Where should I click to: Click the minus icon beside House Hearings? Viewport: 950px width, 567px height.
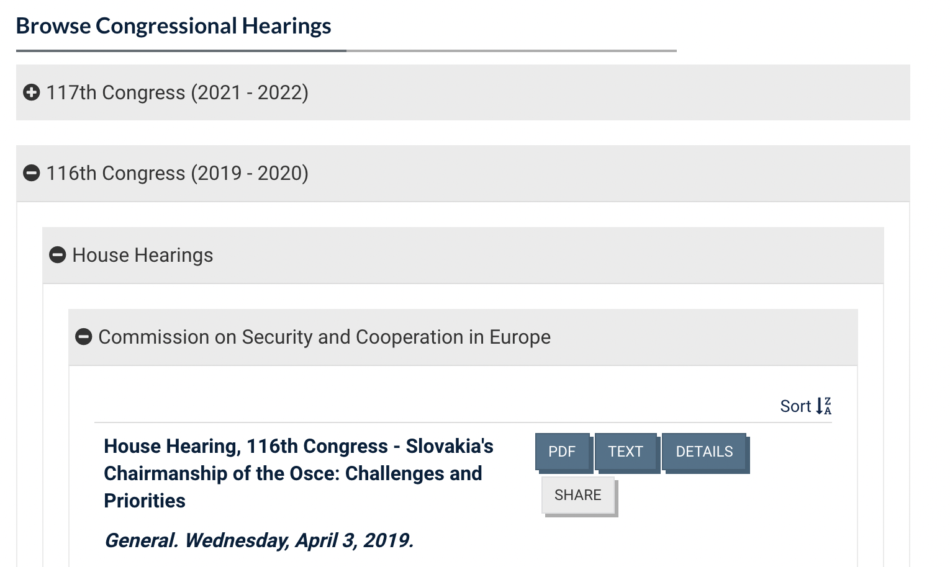pyautogui.click(x=57, y=255)
